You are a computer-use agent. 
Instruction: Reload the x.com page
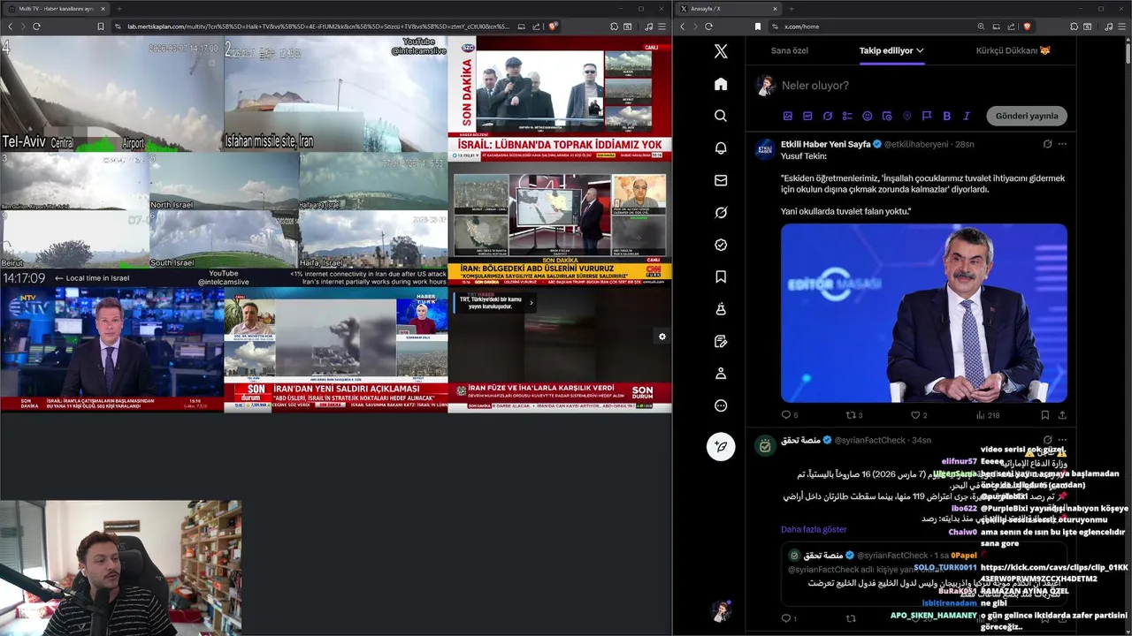(x=708, y=26)
